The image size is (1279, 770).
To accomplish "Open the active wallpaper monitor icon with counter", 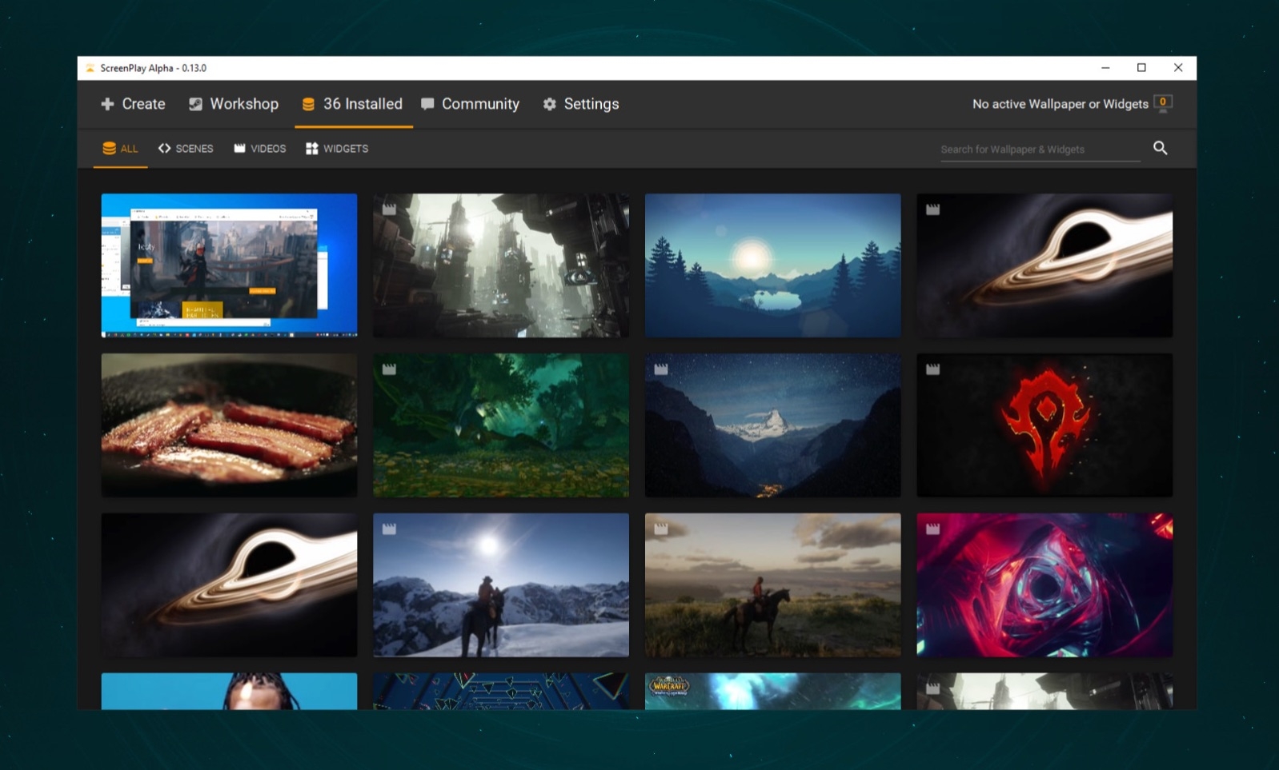I will [1163, 104].
